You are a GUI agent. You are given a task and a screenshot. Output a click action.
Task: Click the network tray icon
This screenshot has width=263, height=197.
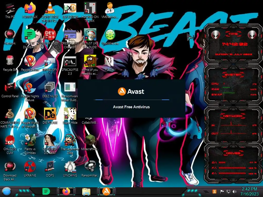click(x=228, y=191)
